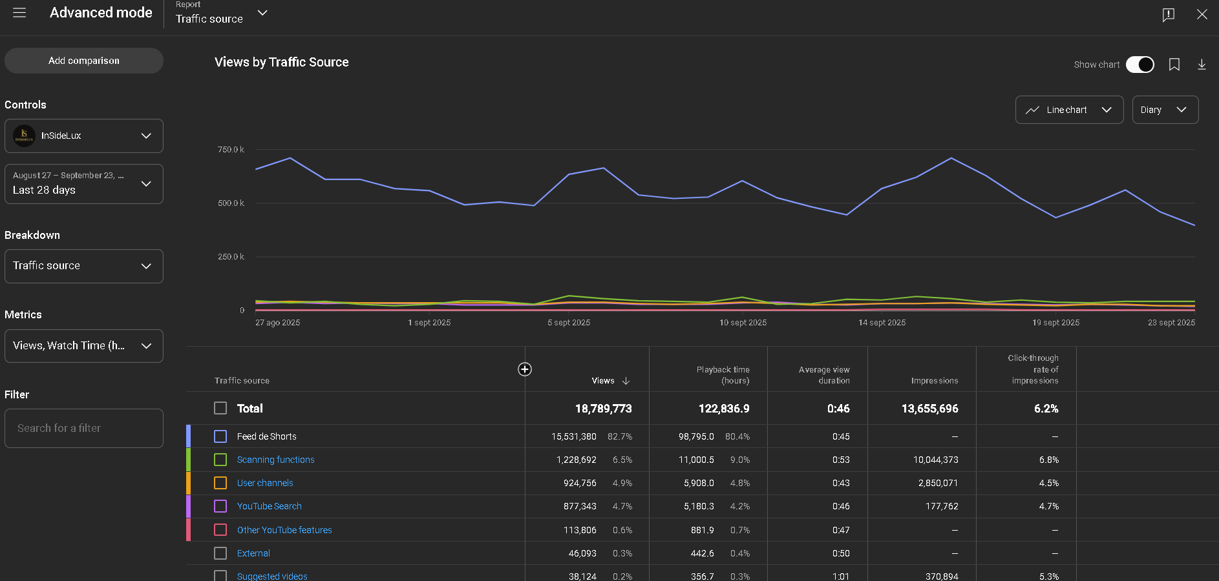The image size is (1219, 581).
Task: Open the hamburger navigation menu
Action: coord(19,13)
